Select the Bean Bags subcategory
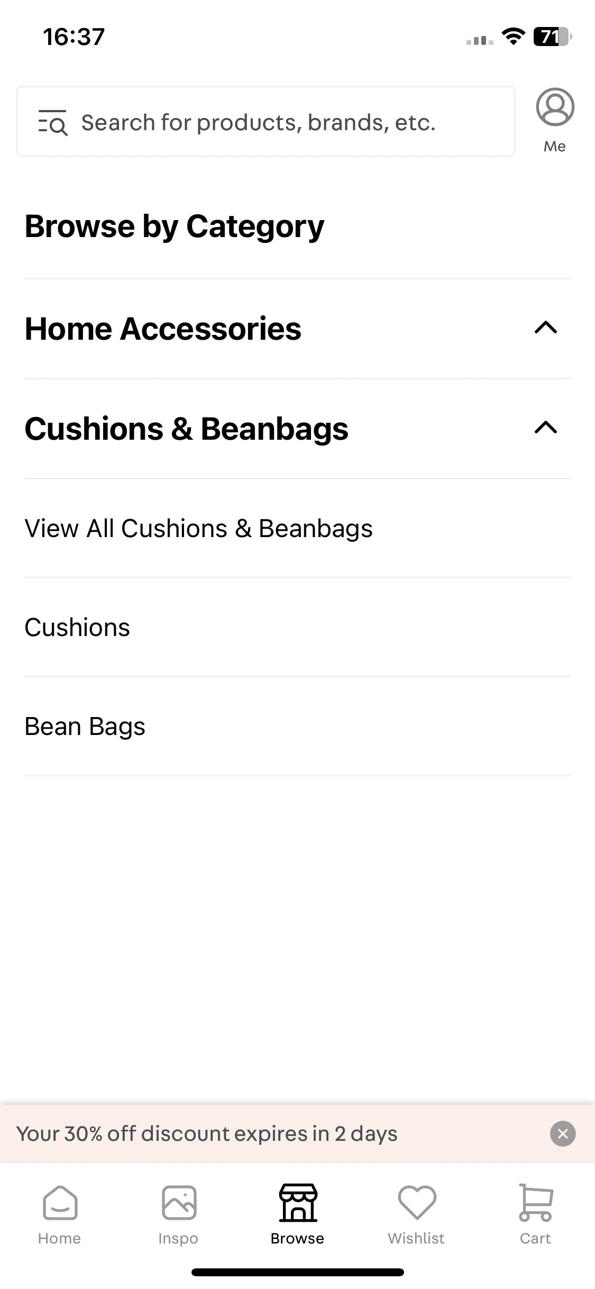This screenshot has width=595, height=1289. tap(297, 727)
